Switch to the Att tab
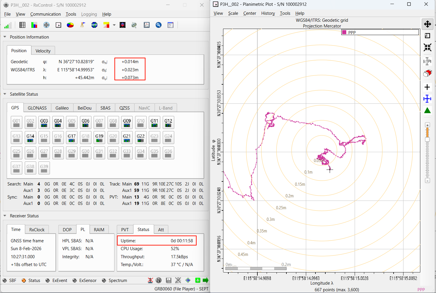436x293 pixels. (x=161, y=230)
